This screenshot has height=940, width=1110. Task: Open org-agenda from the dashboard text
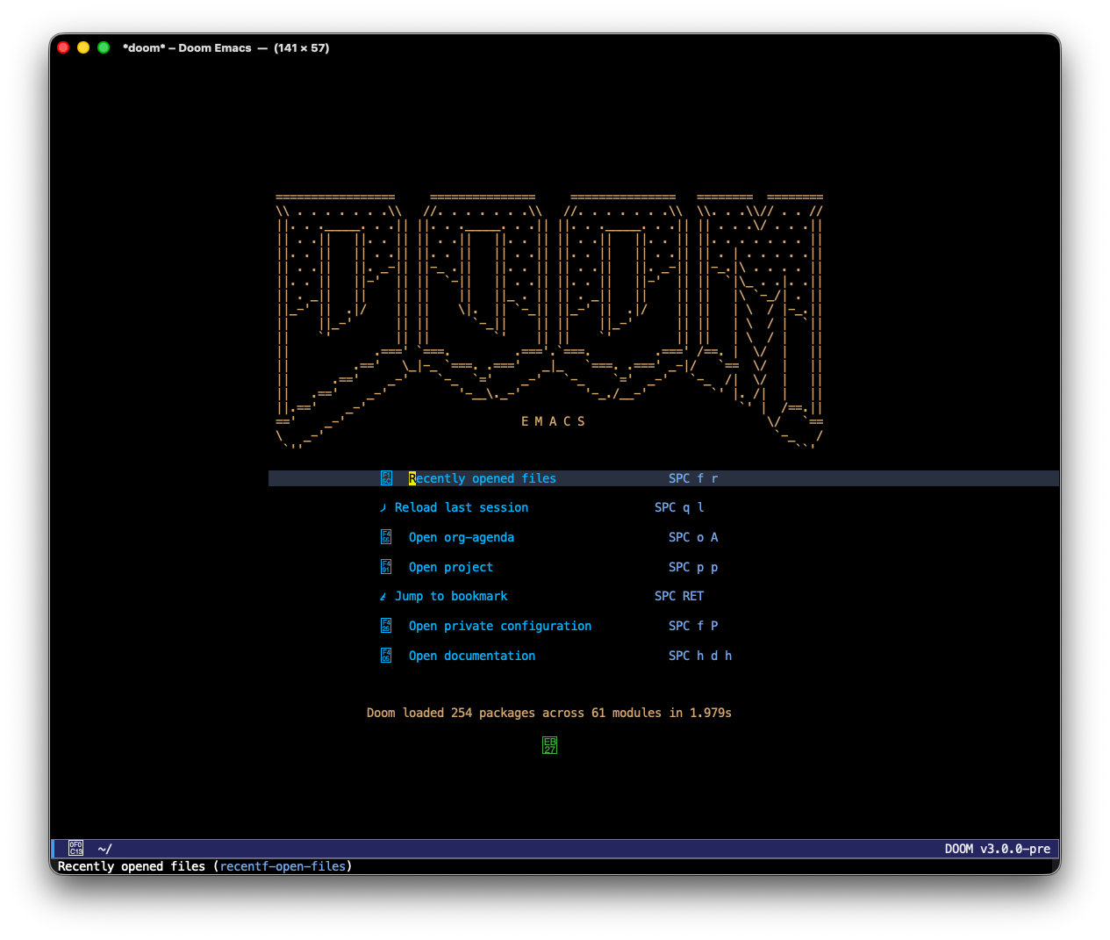pos(462,537)
